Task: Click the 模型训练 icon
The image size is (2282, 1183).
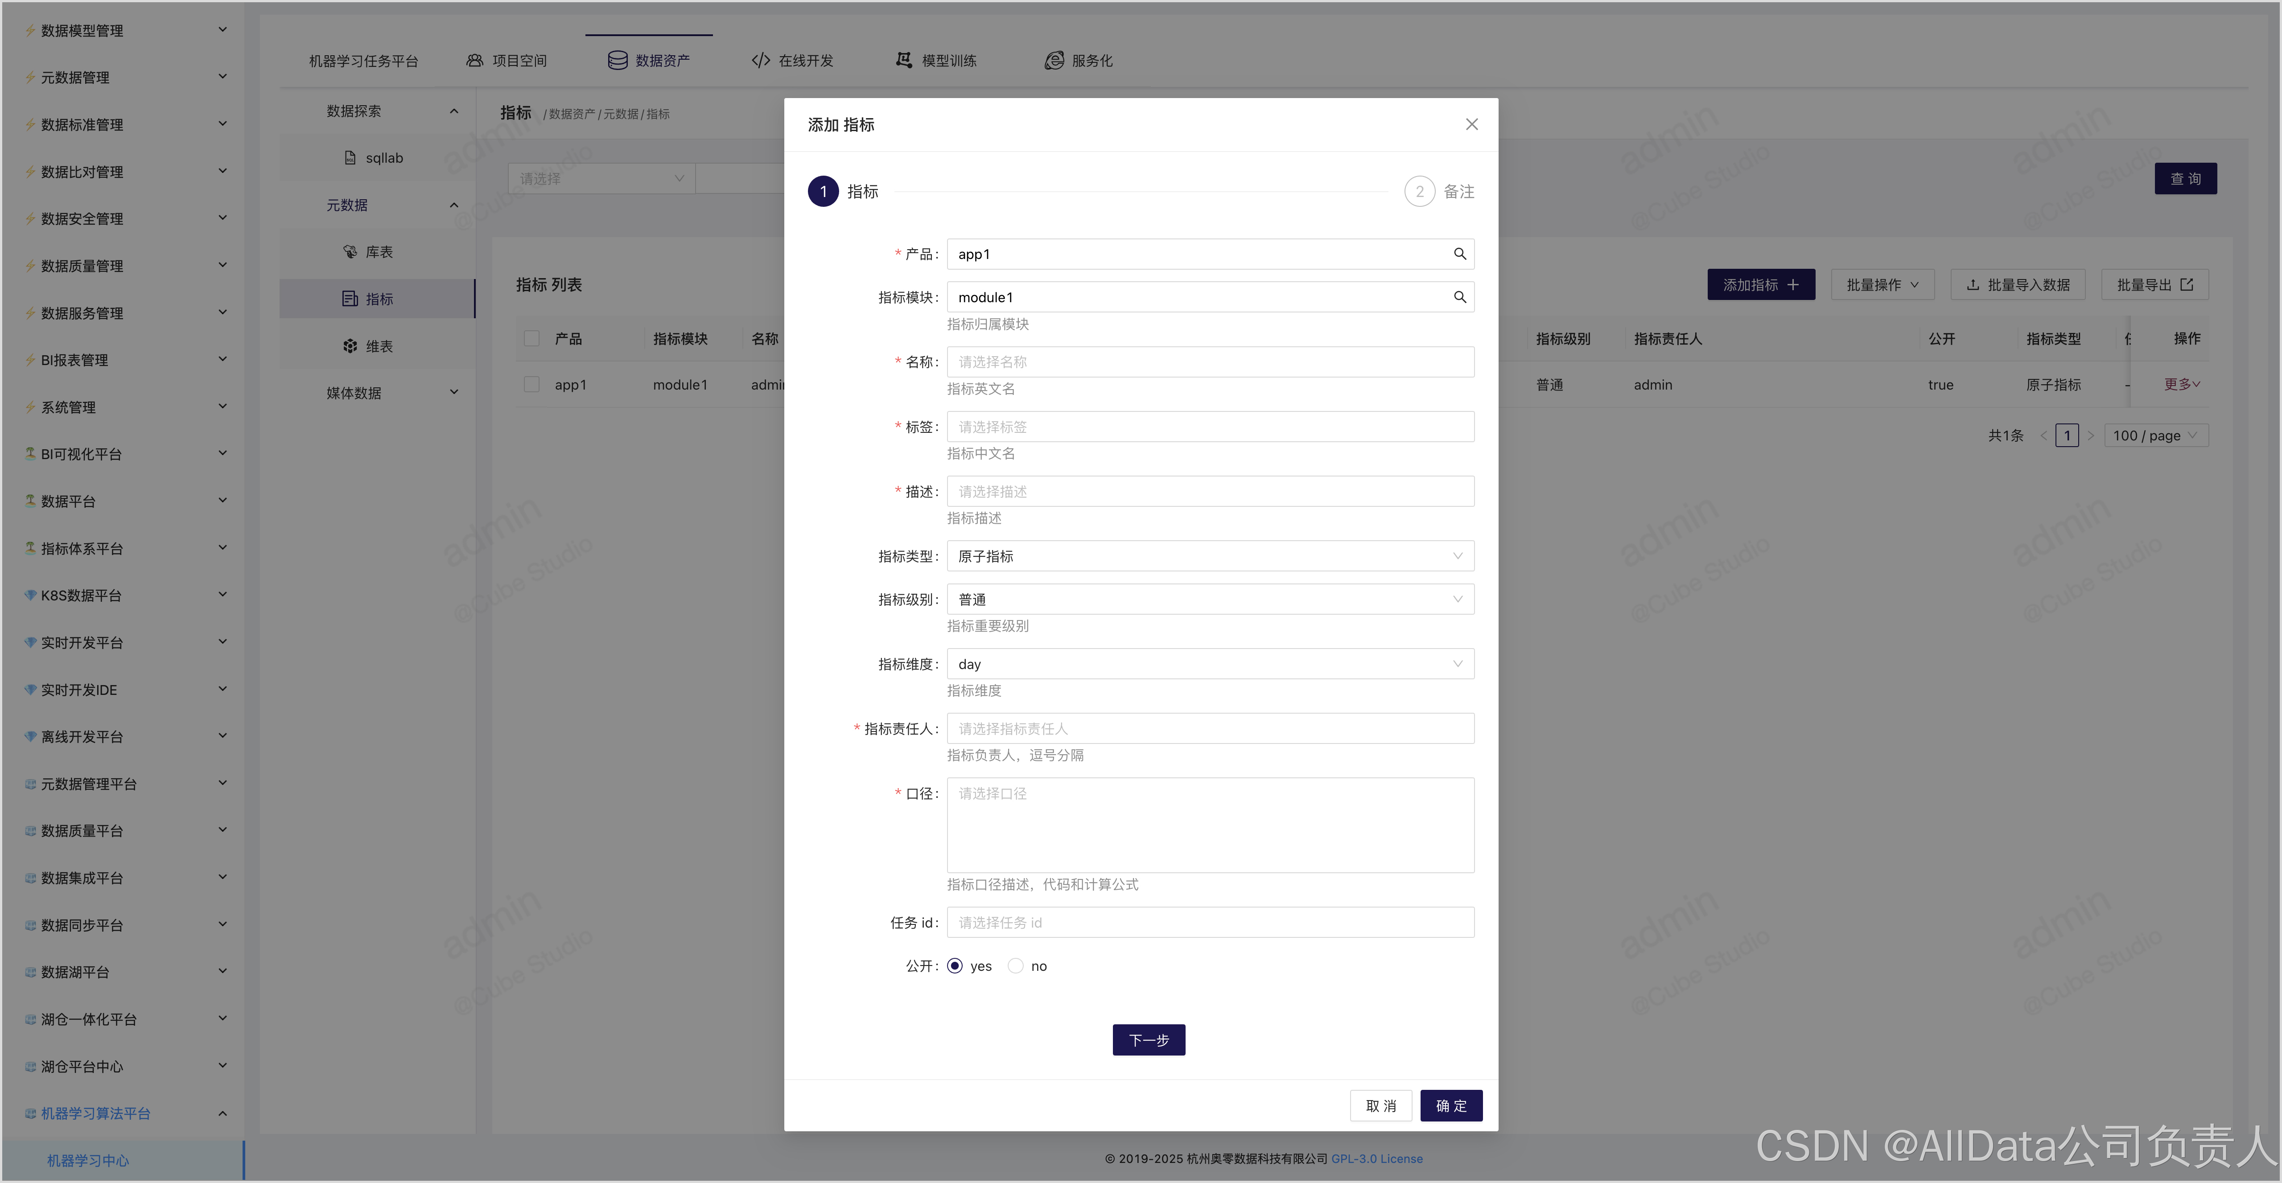Action: click(x=904, y=60)
